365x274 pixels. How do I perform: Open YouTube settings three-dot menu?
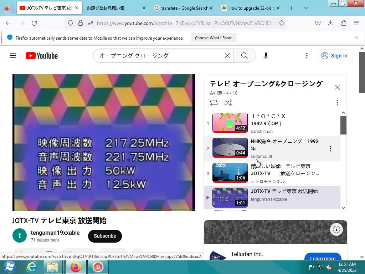click(307, 56)
